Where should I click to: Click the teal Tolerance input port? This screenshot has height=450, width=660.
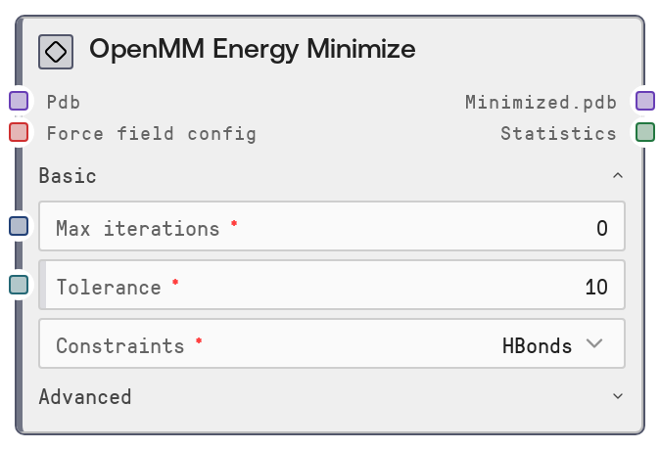tap(19, 285)
